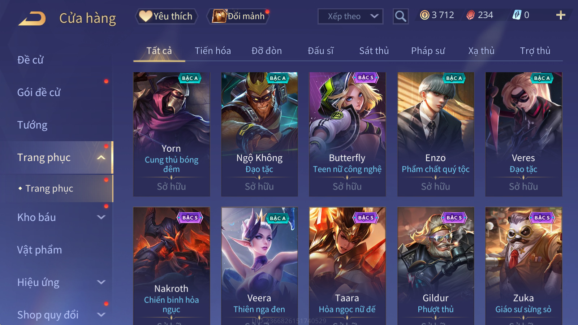Open Gói đề cử in sidebar
The width and height of the screenshot is (578, 325).
39,92
